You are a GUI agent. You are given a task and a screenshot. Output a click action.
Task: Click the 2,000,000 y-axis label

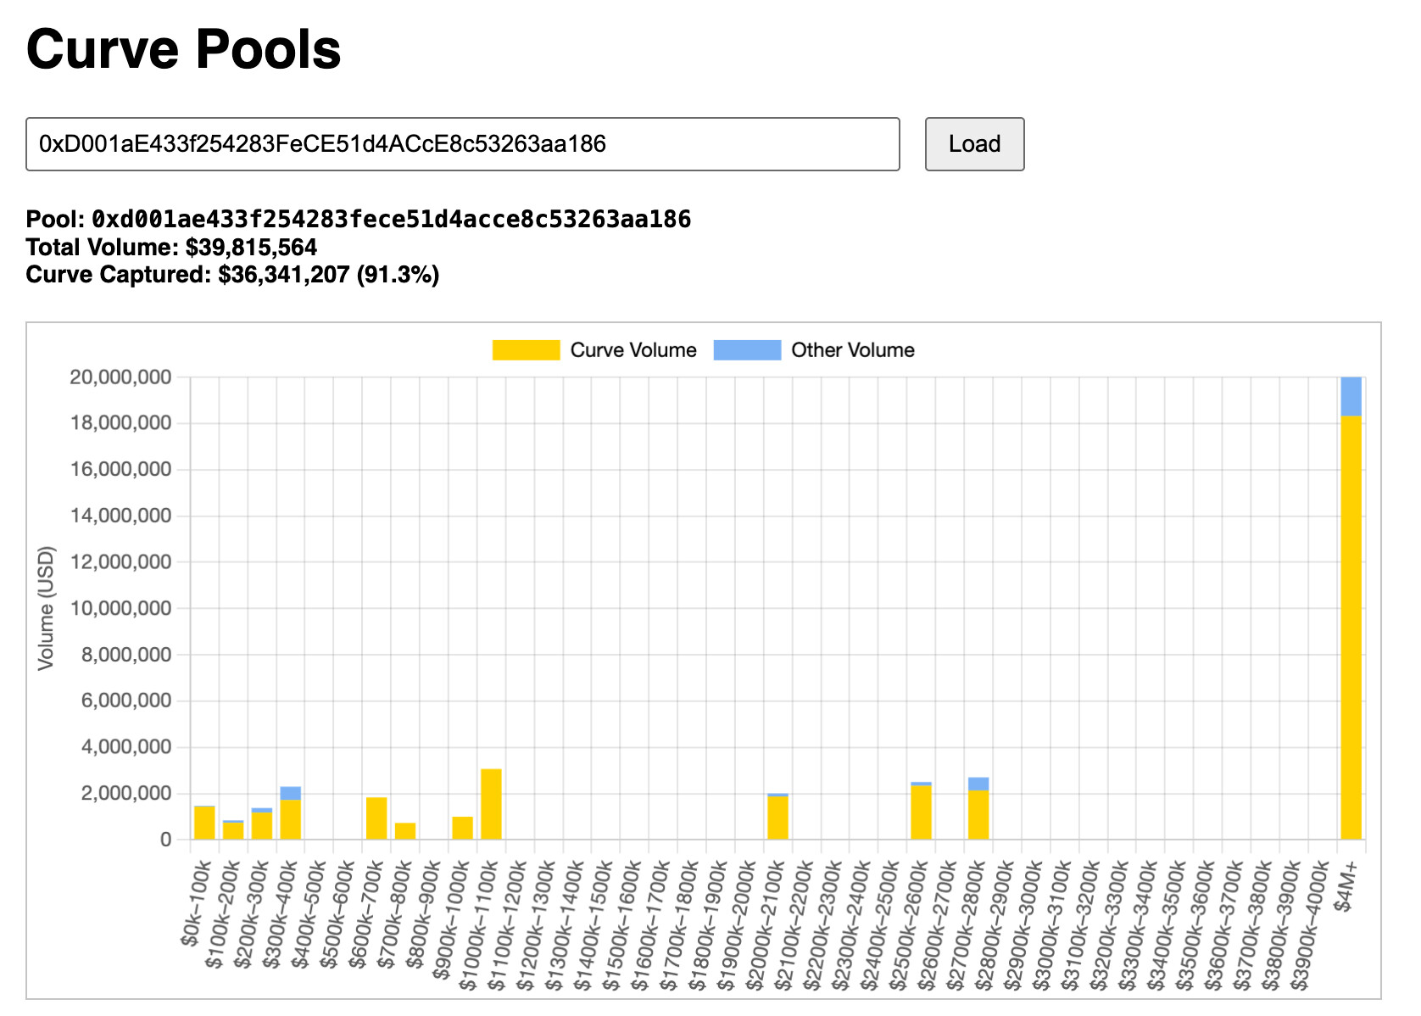coord(126,794)
